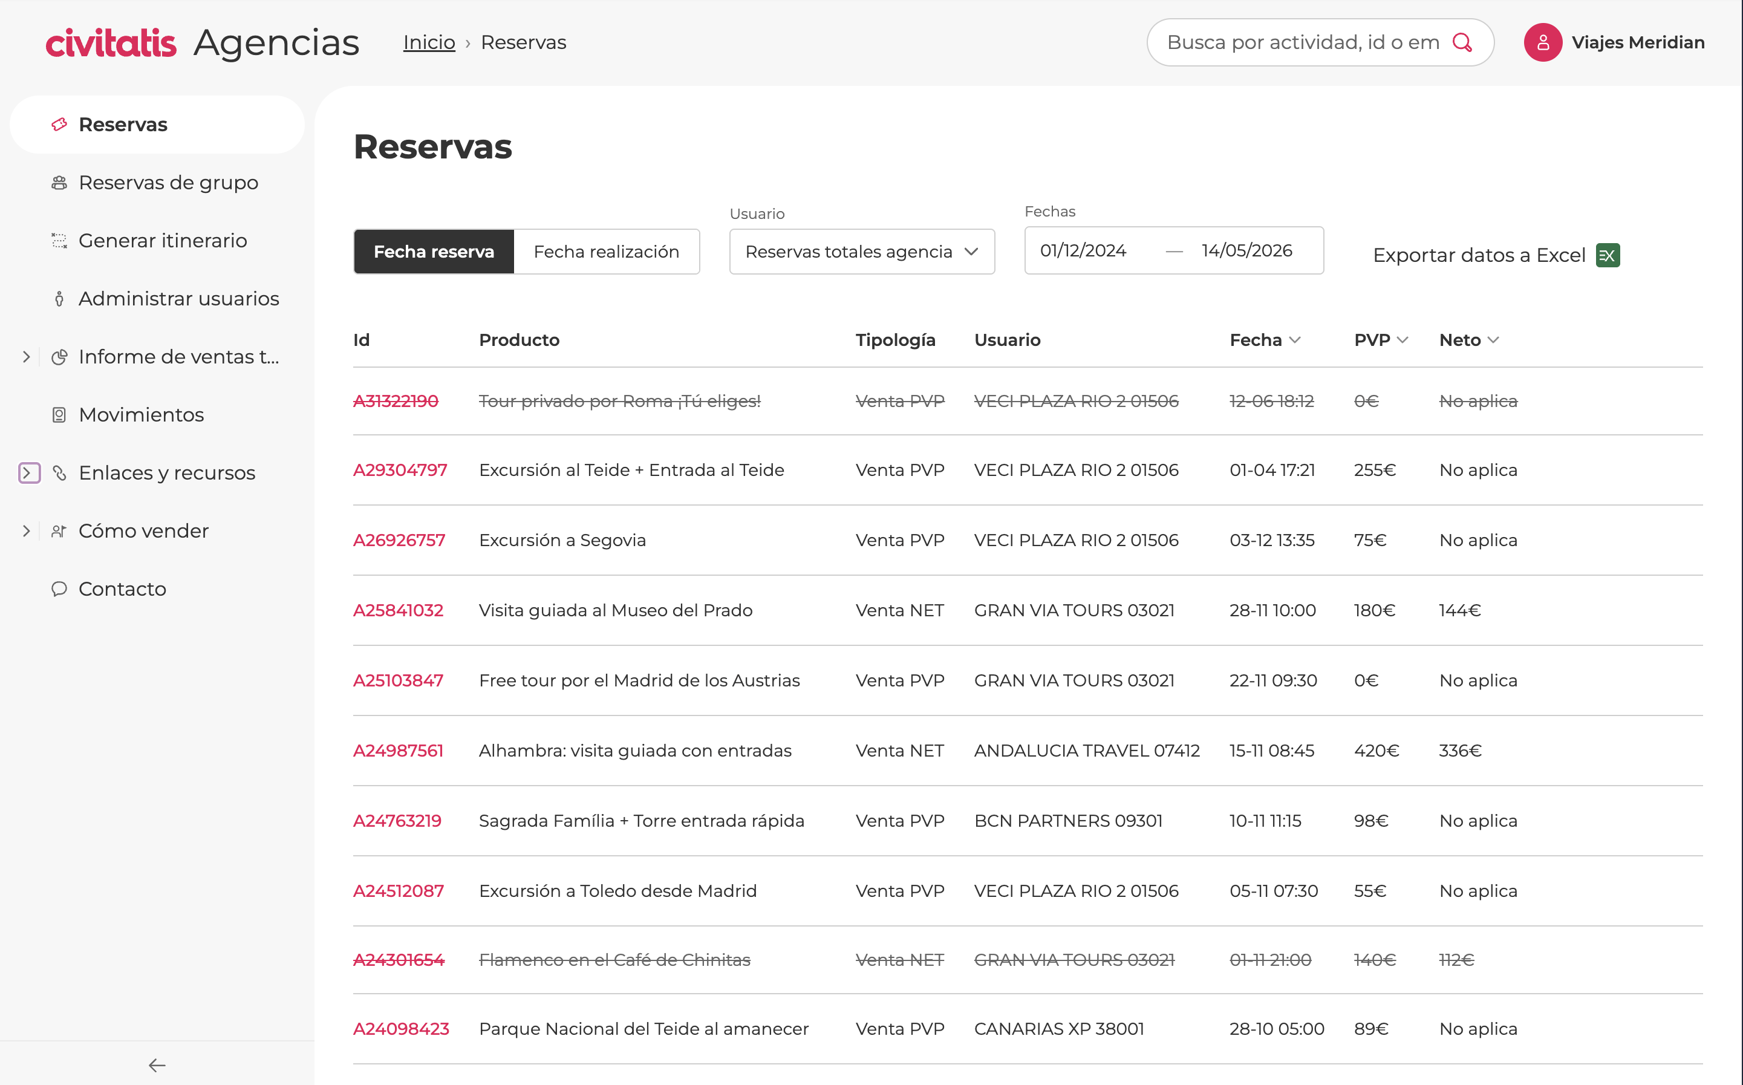Viewport: 1743px width, 1085px height.
Task: Click the 420€ PVP value
Action: click(x=1376, y=751)
